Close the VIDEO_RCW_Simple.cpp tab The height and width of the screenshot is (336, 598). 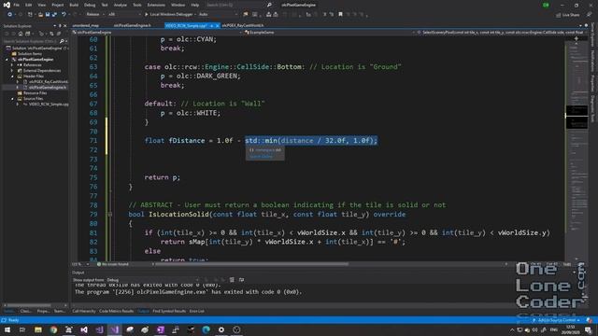coord(218,25)
